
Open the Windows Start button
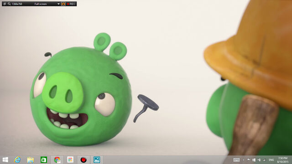click(x=5, y=160)
